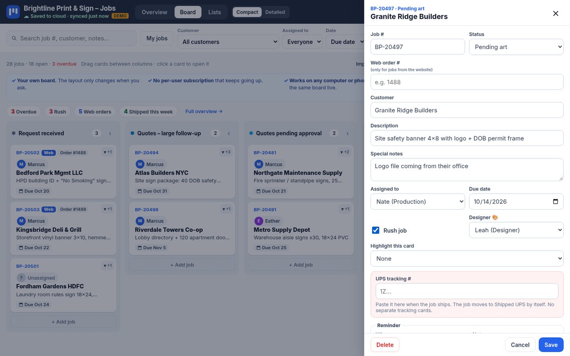Close the Granite Ridge Builders job panel
This screenshot has width=570, height=356.
(556, 13)
